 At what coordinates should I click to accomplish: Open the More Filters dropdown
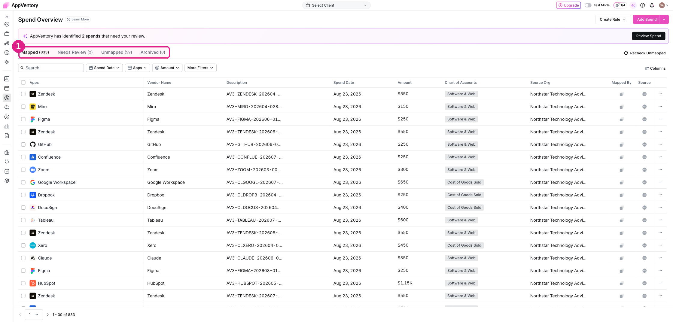point(200,68)
